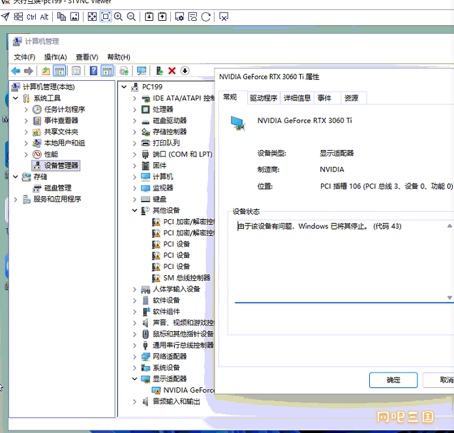Click the status box scroll down arrow

pos(449,297)
